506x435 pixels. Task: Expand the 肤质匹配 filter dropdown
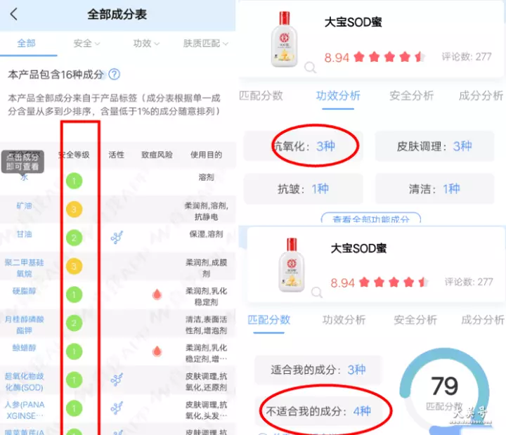tap(205, 44)
